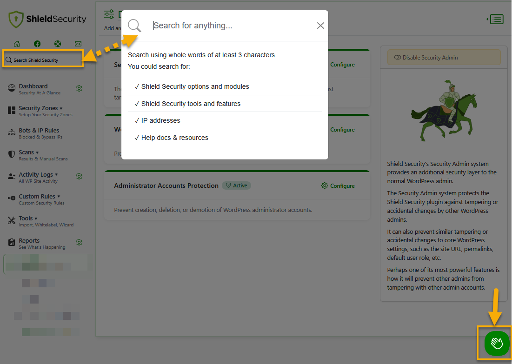Click the knight on horse illustration
The width and height of the screenshot is (512, 364).
pyautogui.click(x=444, y=110)
